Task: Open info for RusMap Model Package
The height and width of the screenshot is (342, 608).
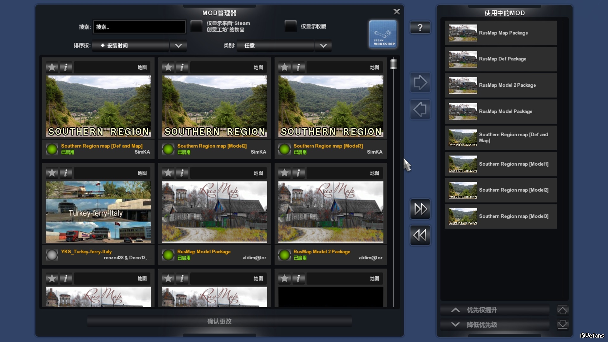Action: pyautogui.click(x=182, y=173)
